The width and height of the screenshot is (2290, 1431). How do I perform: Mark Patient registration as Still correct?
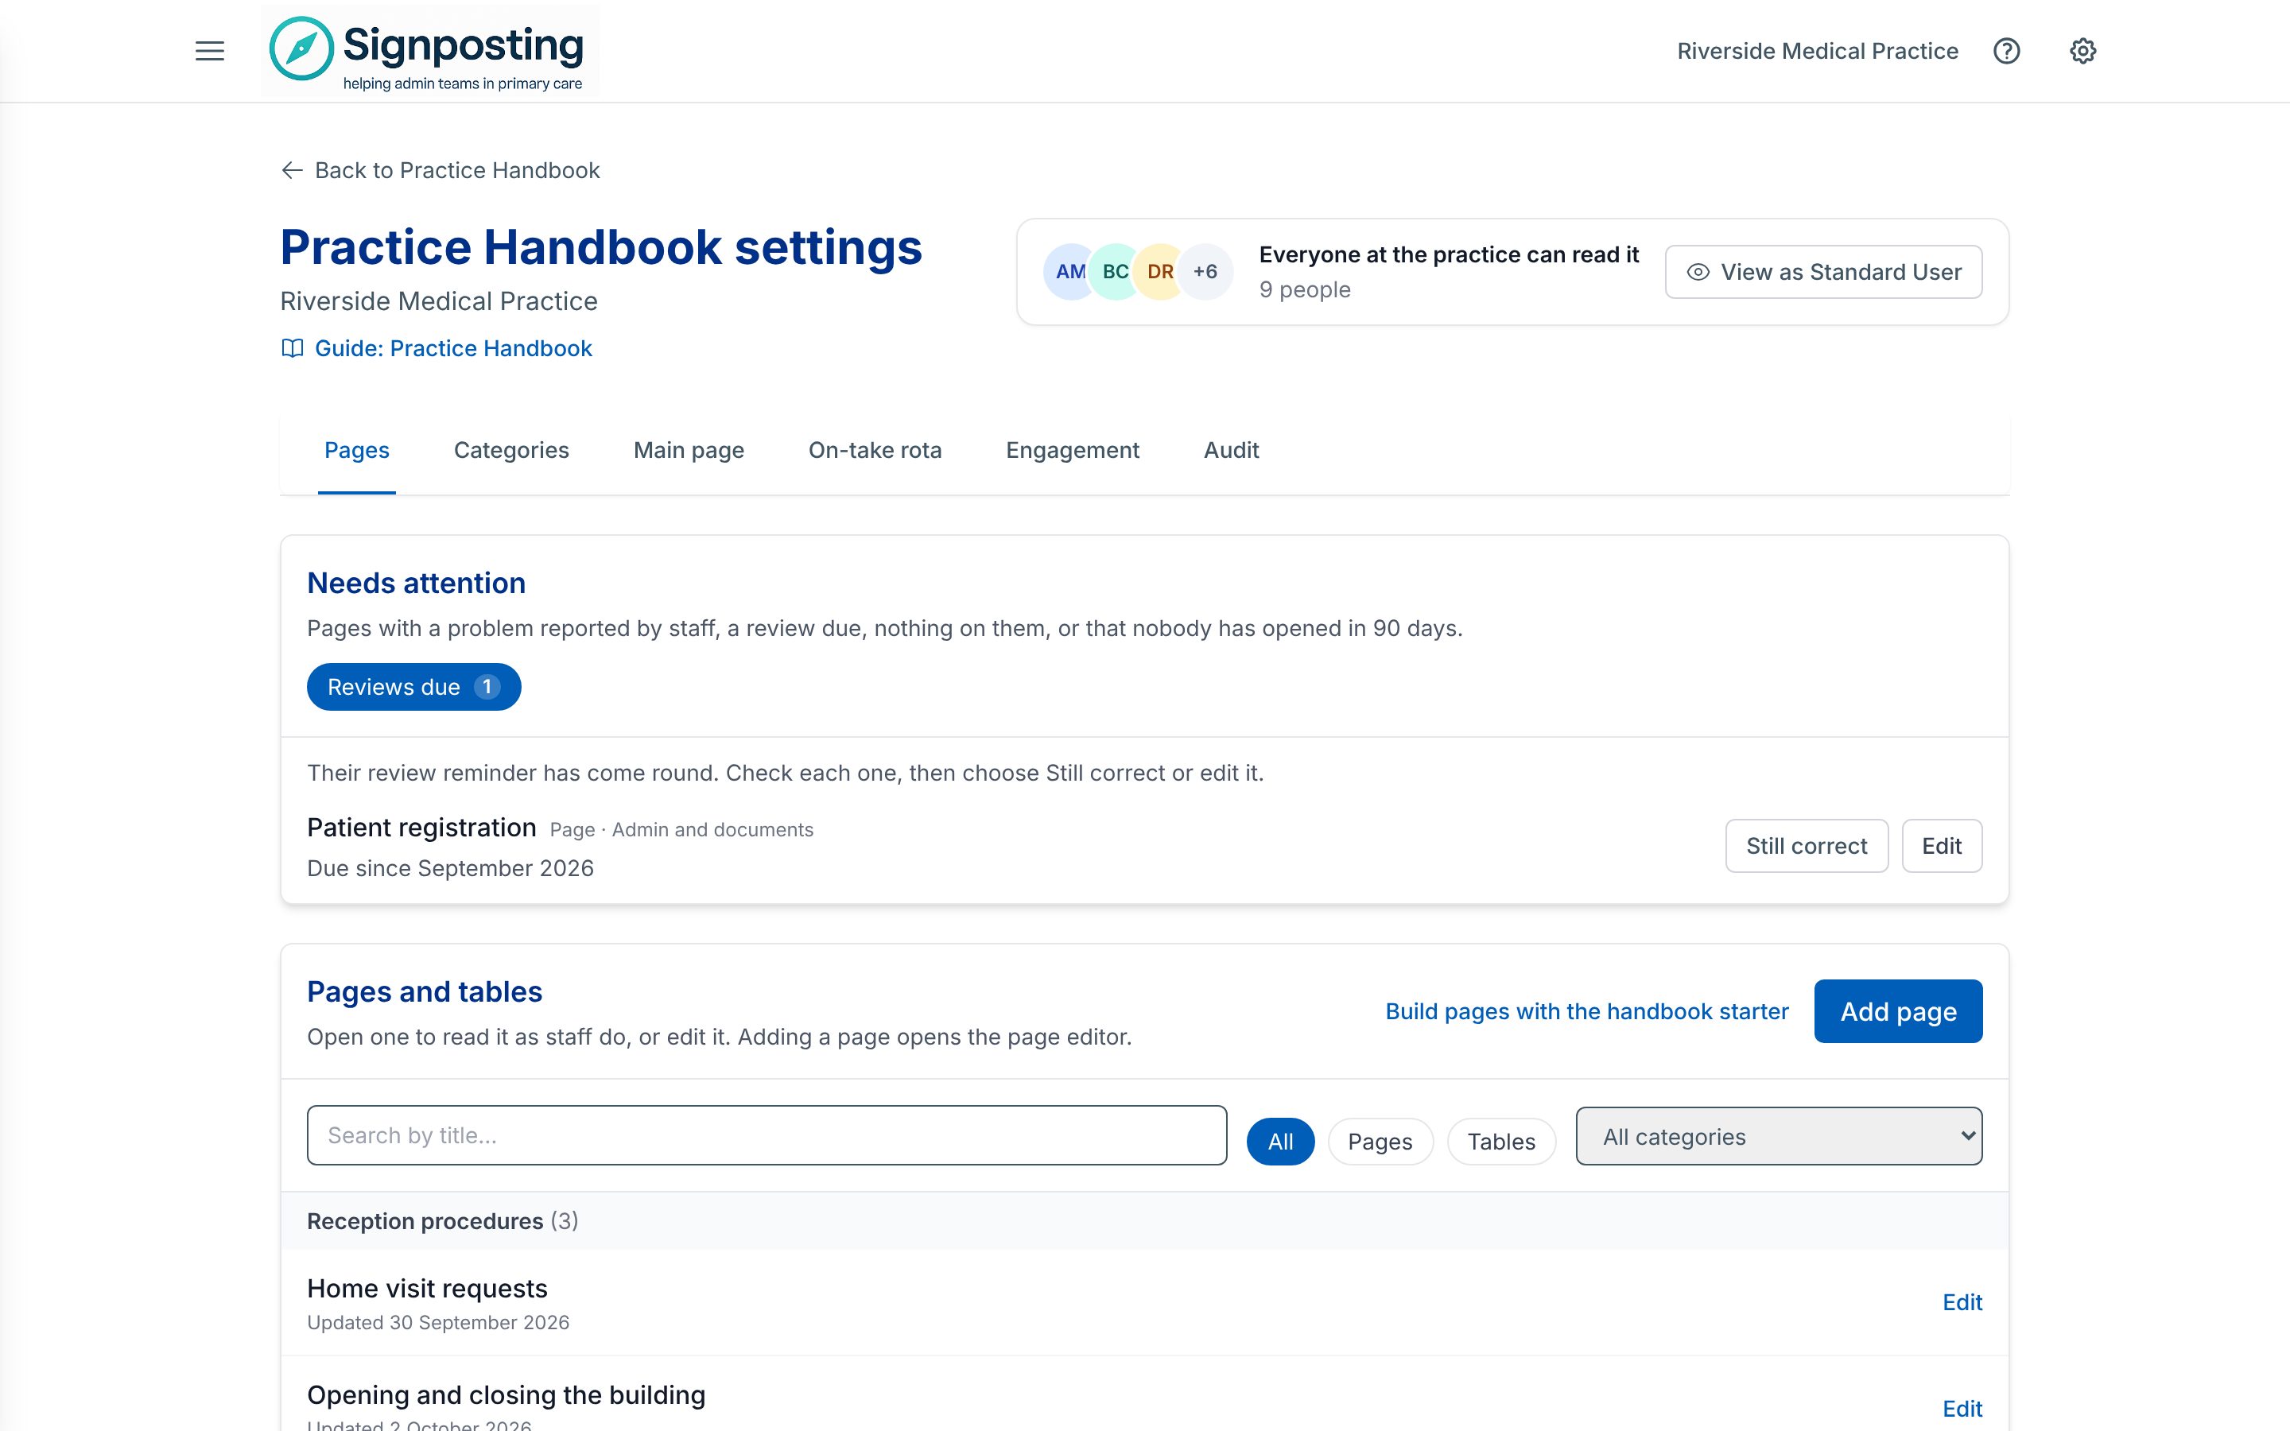[x=1806, y=846]
